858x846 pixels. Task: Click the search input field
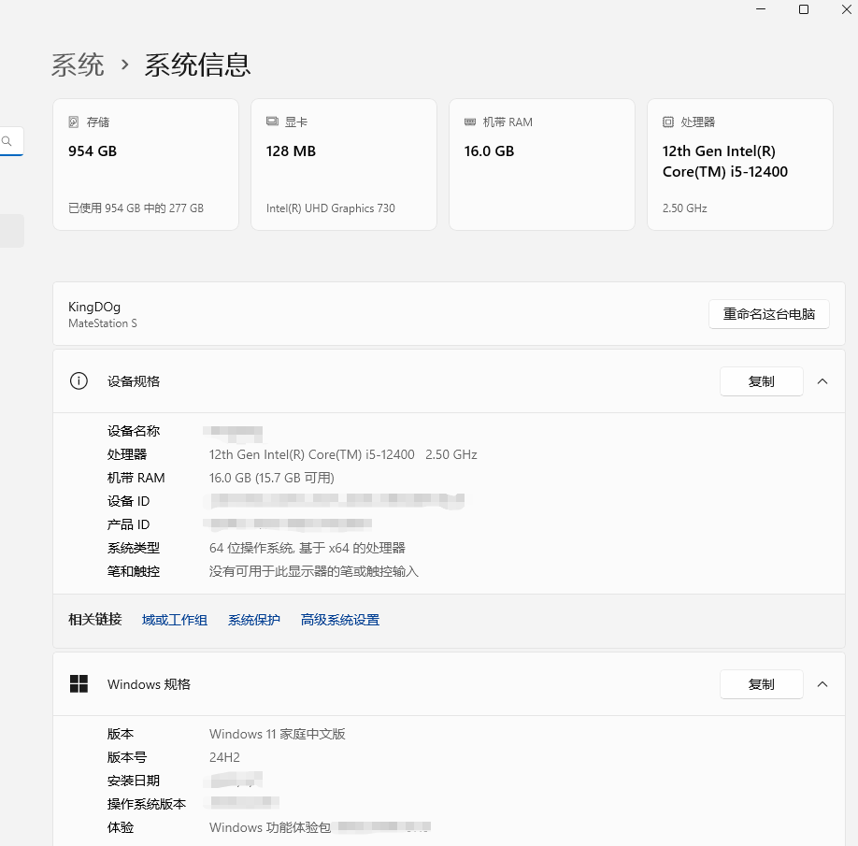(x=11, y=142)
